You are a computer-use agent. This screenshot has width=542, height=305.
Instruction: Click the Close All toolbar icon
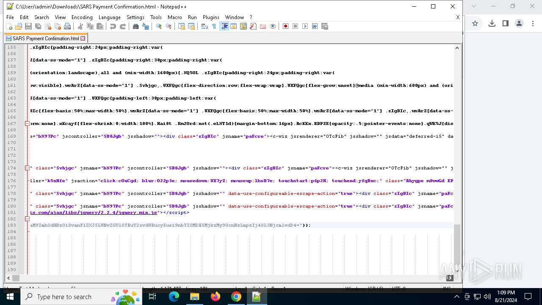tap(58, 26)
